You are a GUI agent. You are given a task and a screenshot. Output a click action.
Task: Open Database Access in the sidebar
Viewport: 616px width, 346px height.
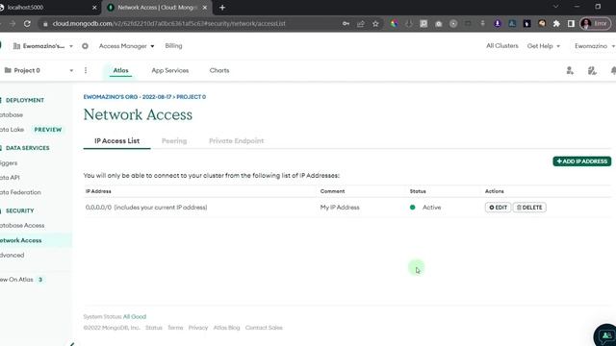tap(22, 226)
